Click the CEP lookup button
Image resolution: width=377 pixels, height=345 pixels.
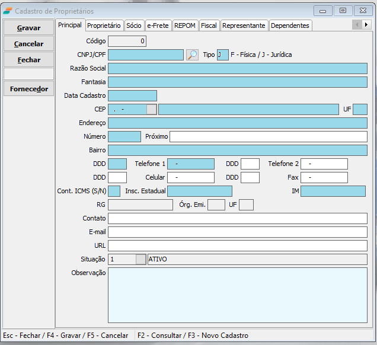(152, 109)
